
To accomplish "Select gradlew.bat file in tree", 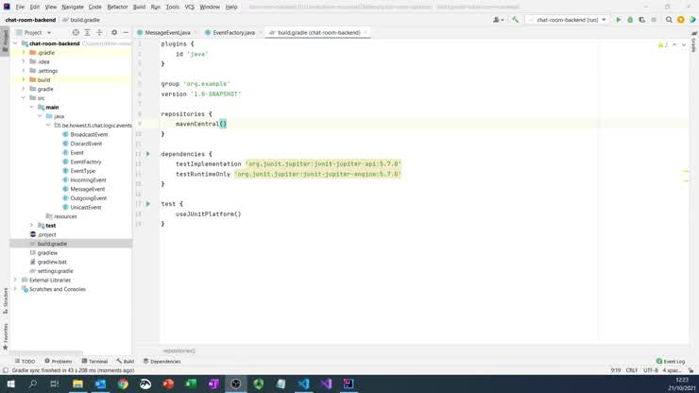I will click(52, 262).
